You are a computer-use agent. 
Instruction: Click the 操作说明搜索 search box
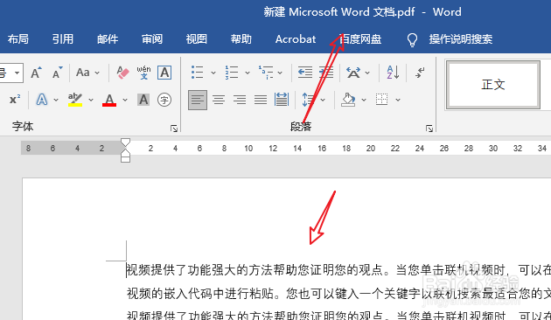click(x=460, y=39)
